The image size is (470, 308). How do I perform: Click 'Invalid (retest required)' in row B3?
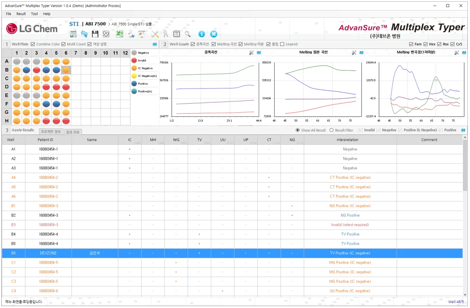point(350,225)
